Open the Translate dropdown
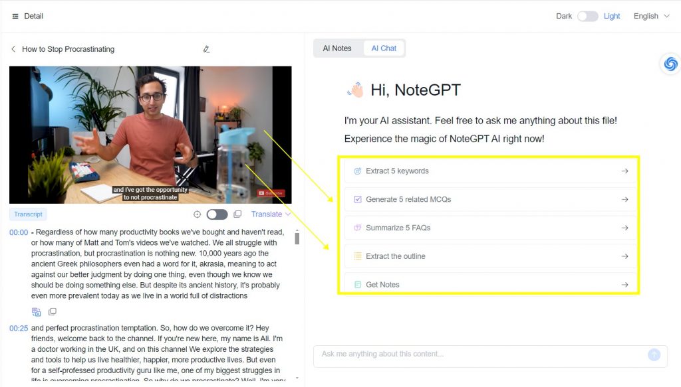This screenshot has width=681, height=387. 270,214
